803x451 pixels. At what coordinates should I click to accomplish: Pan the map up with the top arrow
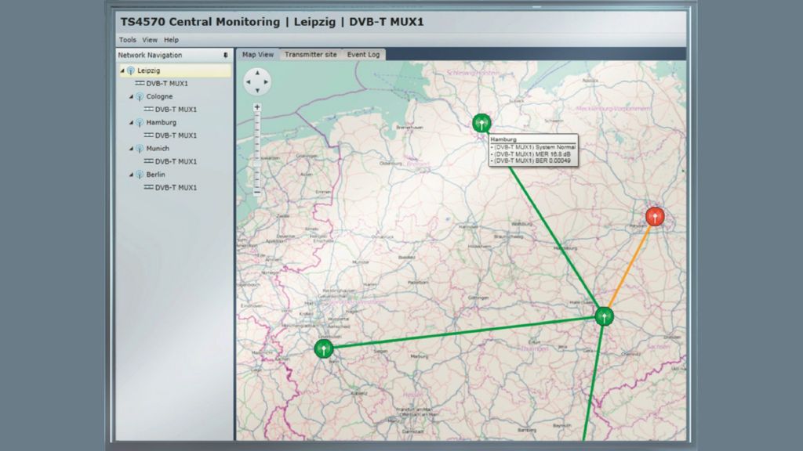tap(257, 71)
